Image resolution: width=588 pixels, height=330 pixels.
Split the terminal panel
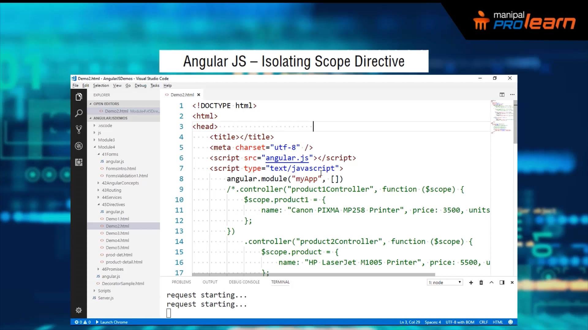502,282
